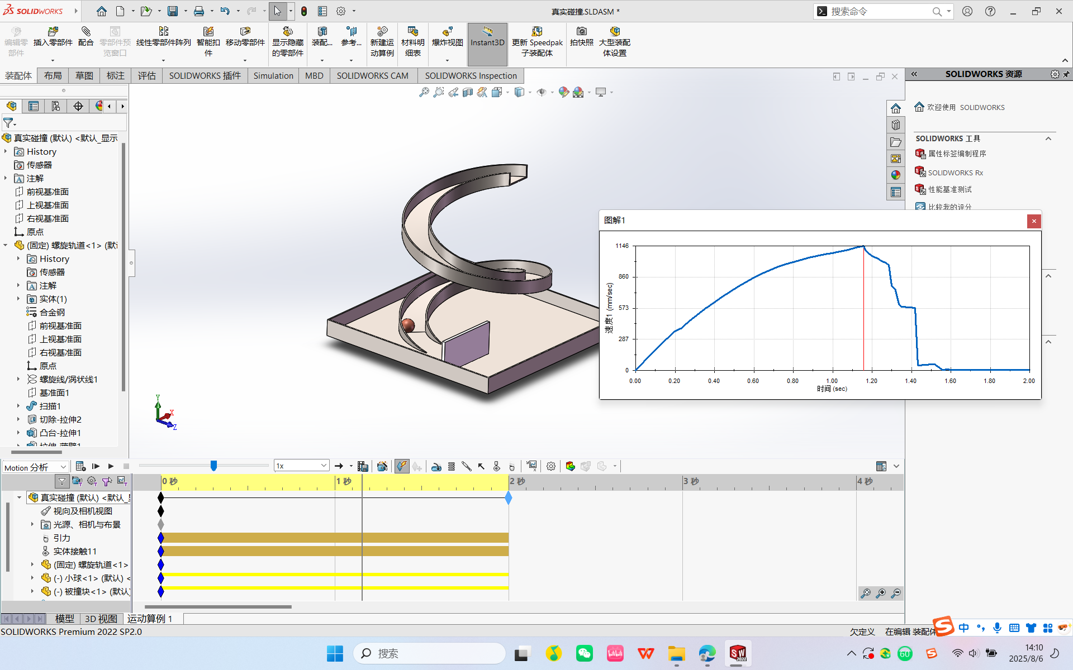The width and height of the screenshot is (1073, 670).
Task: Click 性能基准测试 in SOLIDWORKS tools list
Action: click(x=950, y=189)
